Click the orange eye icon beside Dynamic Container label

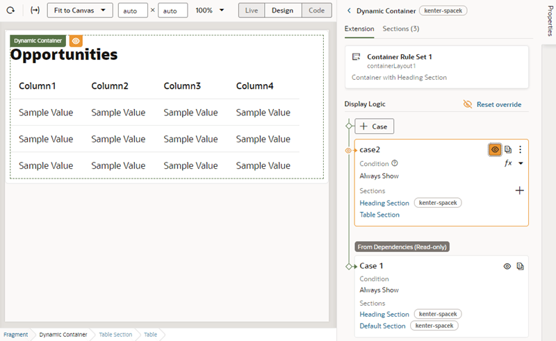pos(76,41)
